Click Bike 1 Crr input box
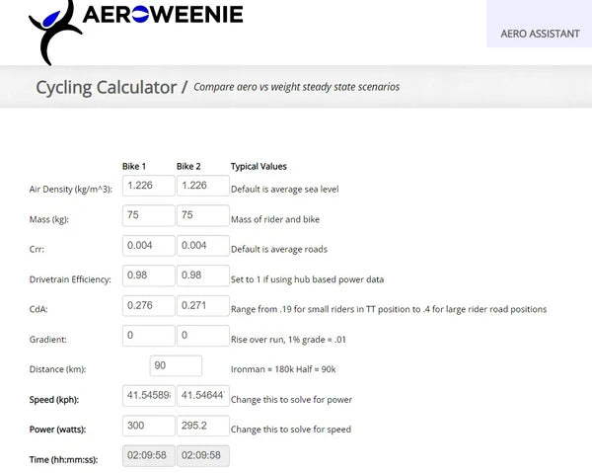The height and width of the screenshot is (473, 592). point(148,247)
